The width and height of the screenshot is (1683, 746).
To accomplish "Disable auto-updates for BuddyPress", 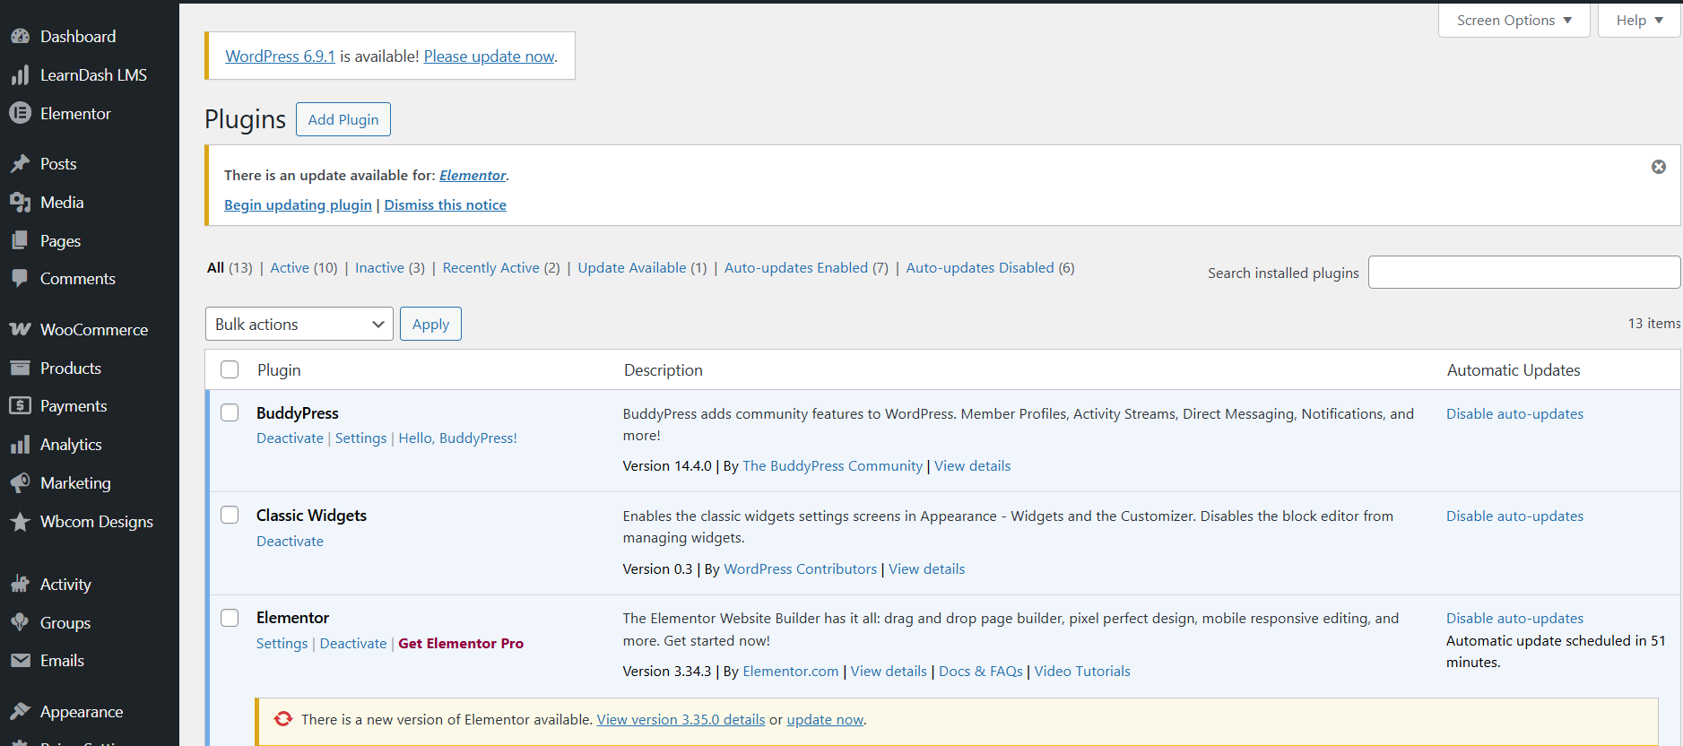I will (x=1514, y=413).
